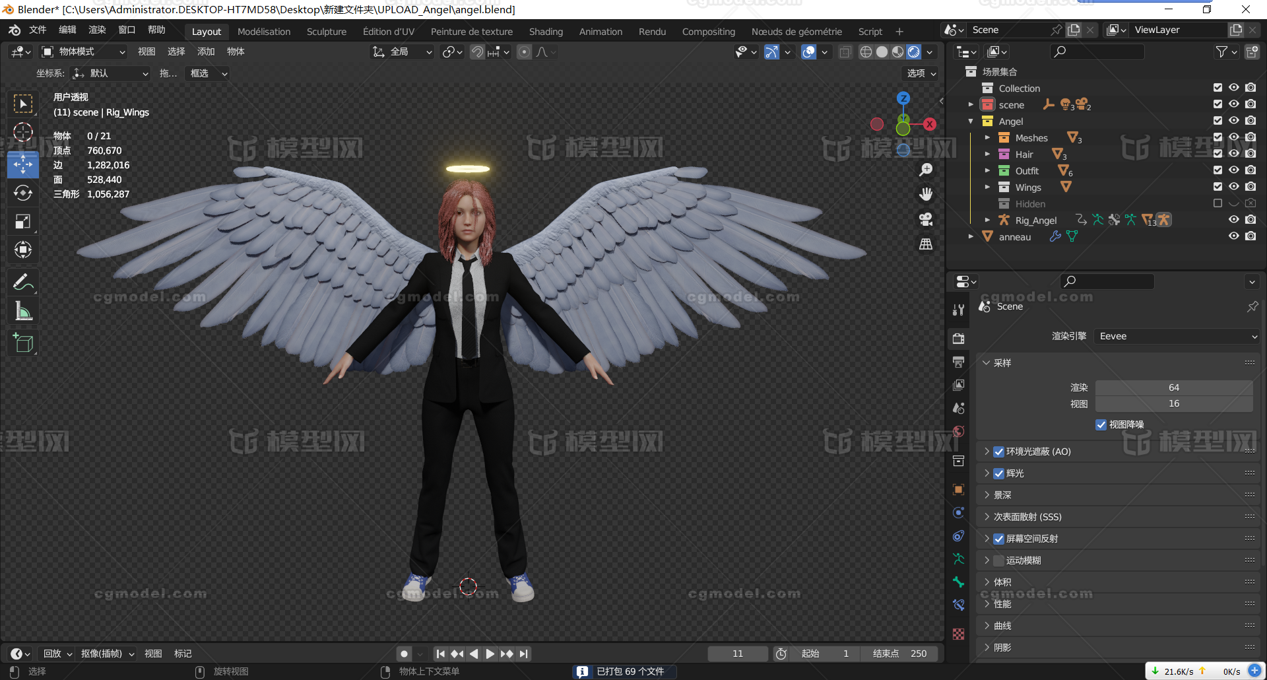Toggle the camera view icon

[x=926, y=219]
